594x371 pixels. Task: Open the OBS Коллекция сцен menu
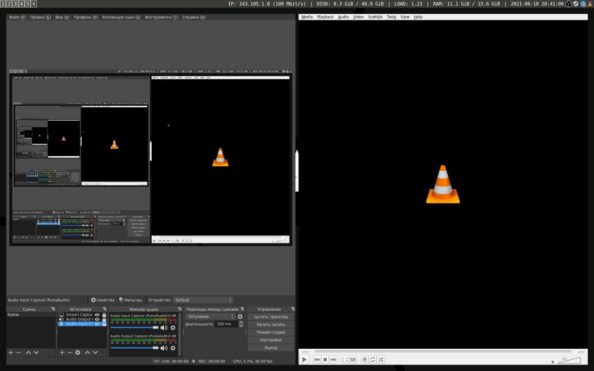[122, 17]
